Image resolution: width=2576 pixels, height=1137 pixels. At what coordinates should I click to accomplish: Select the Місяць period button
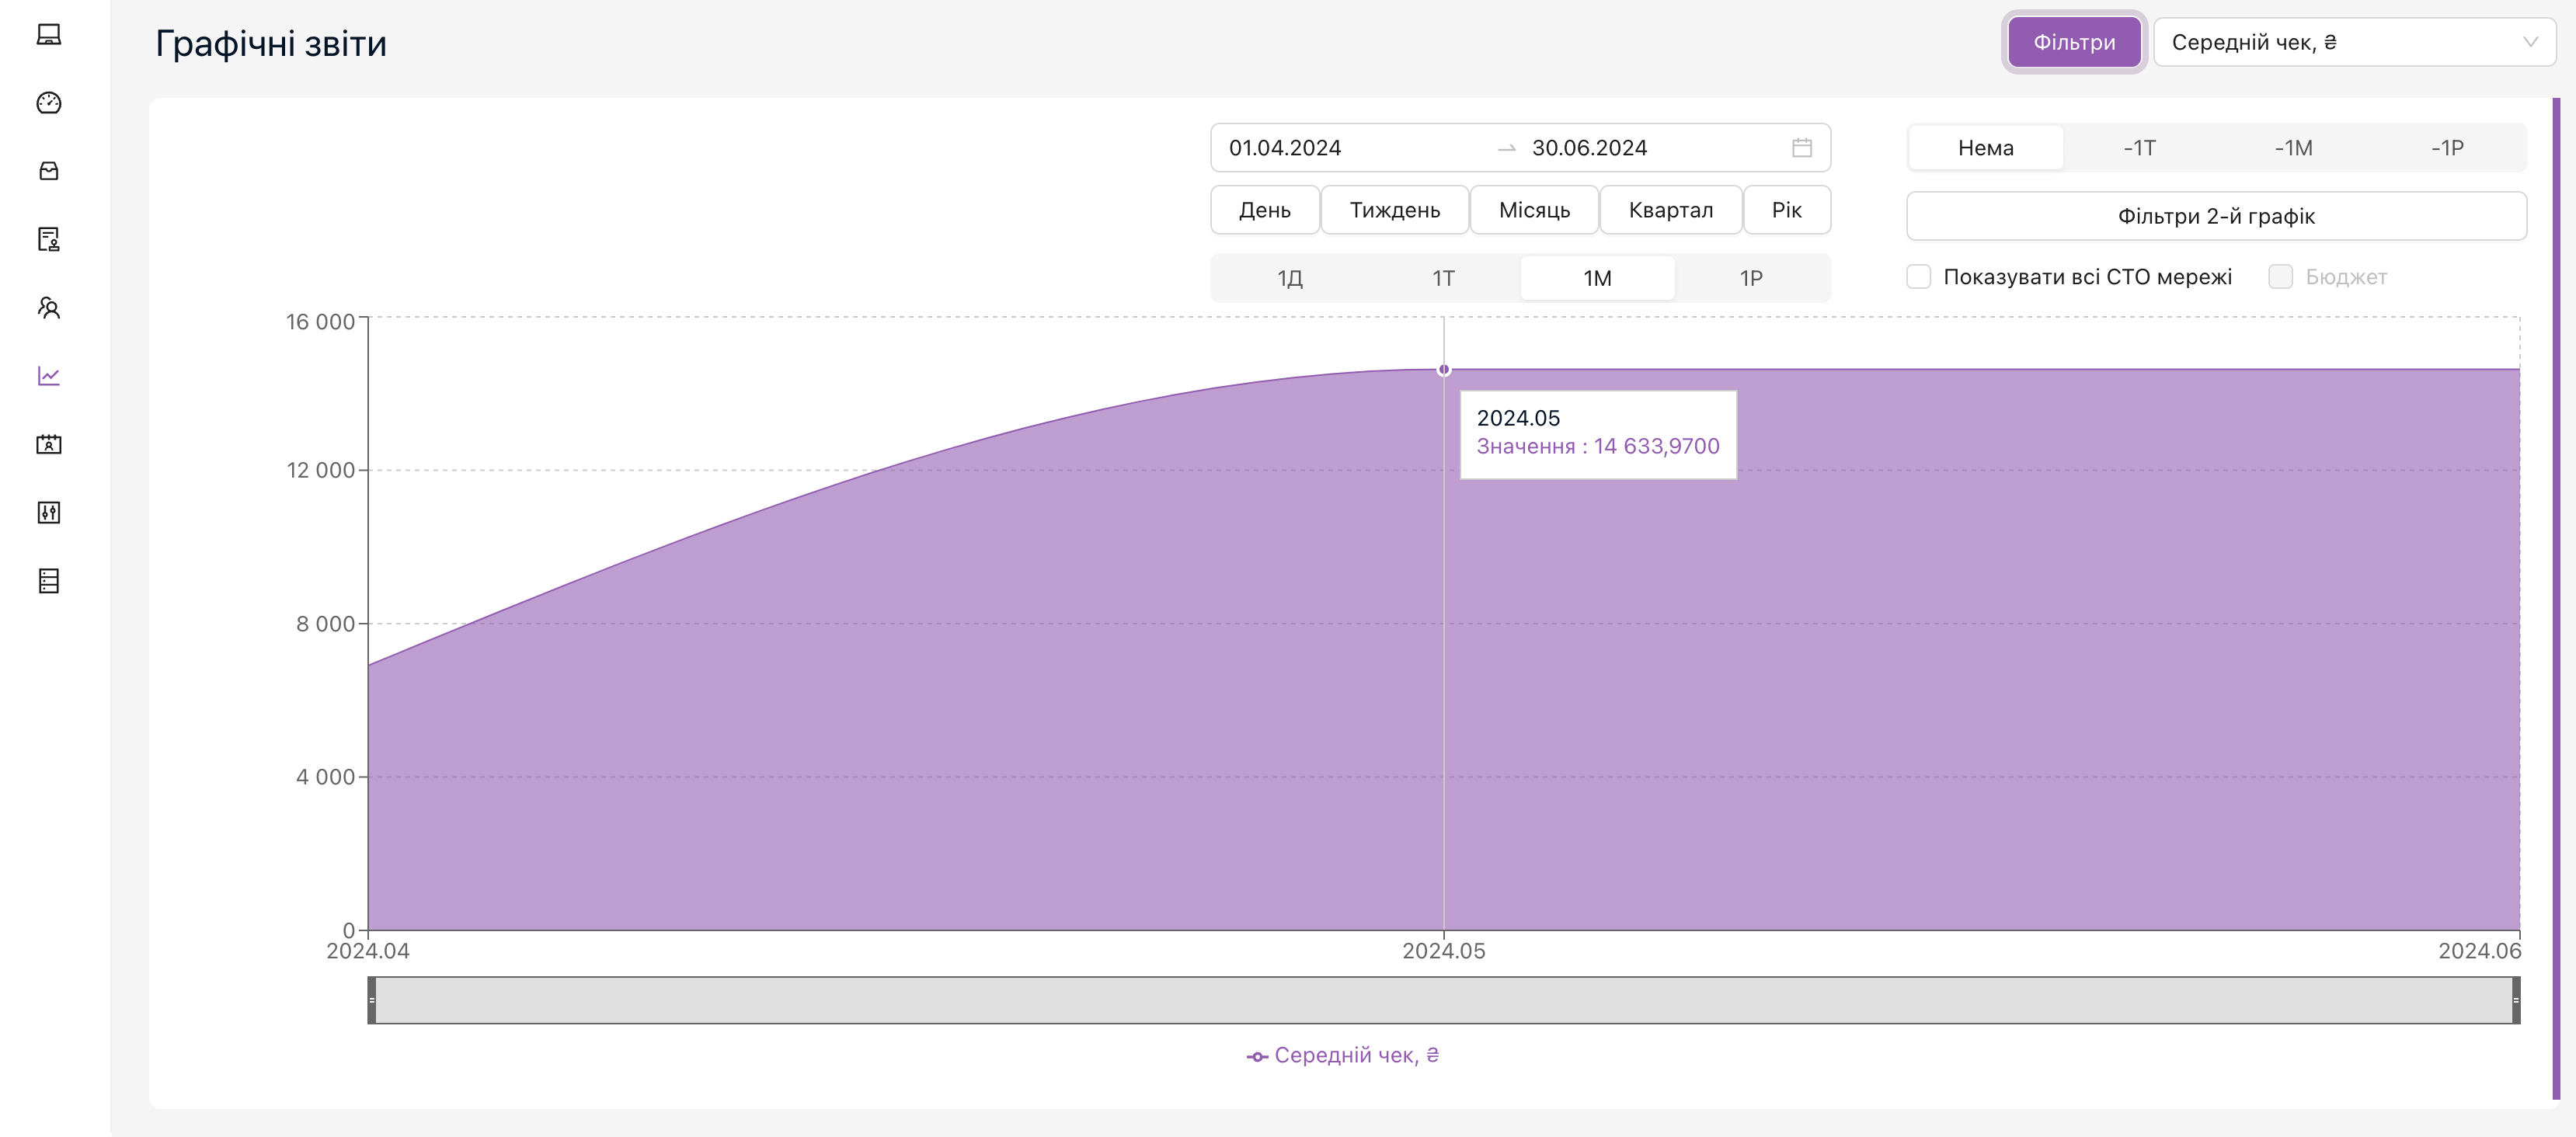[x=1534, y=210]
